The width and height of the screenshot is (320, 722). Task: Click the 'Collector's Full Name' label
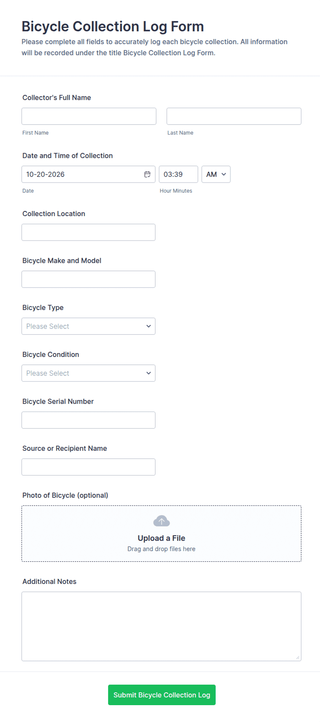point(57,98)
